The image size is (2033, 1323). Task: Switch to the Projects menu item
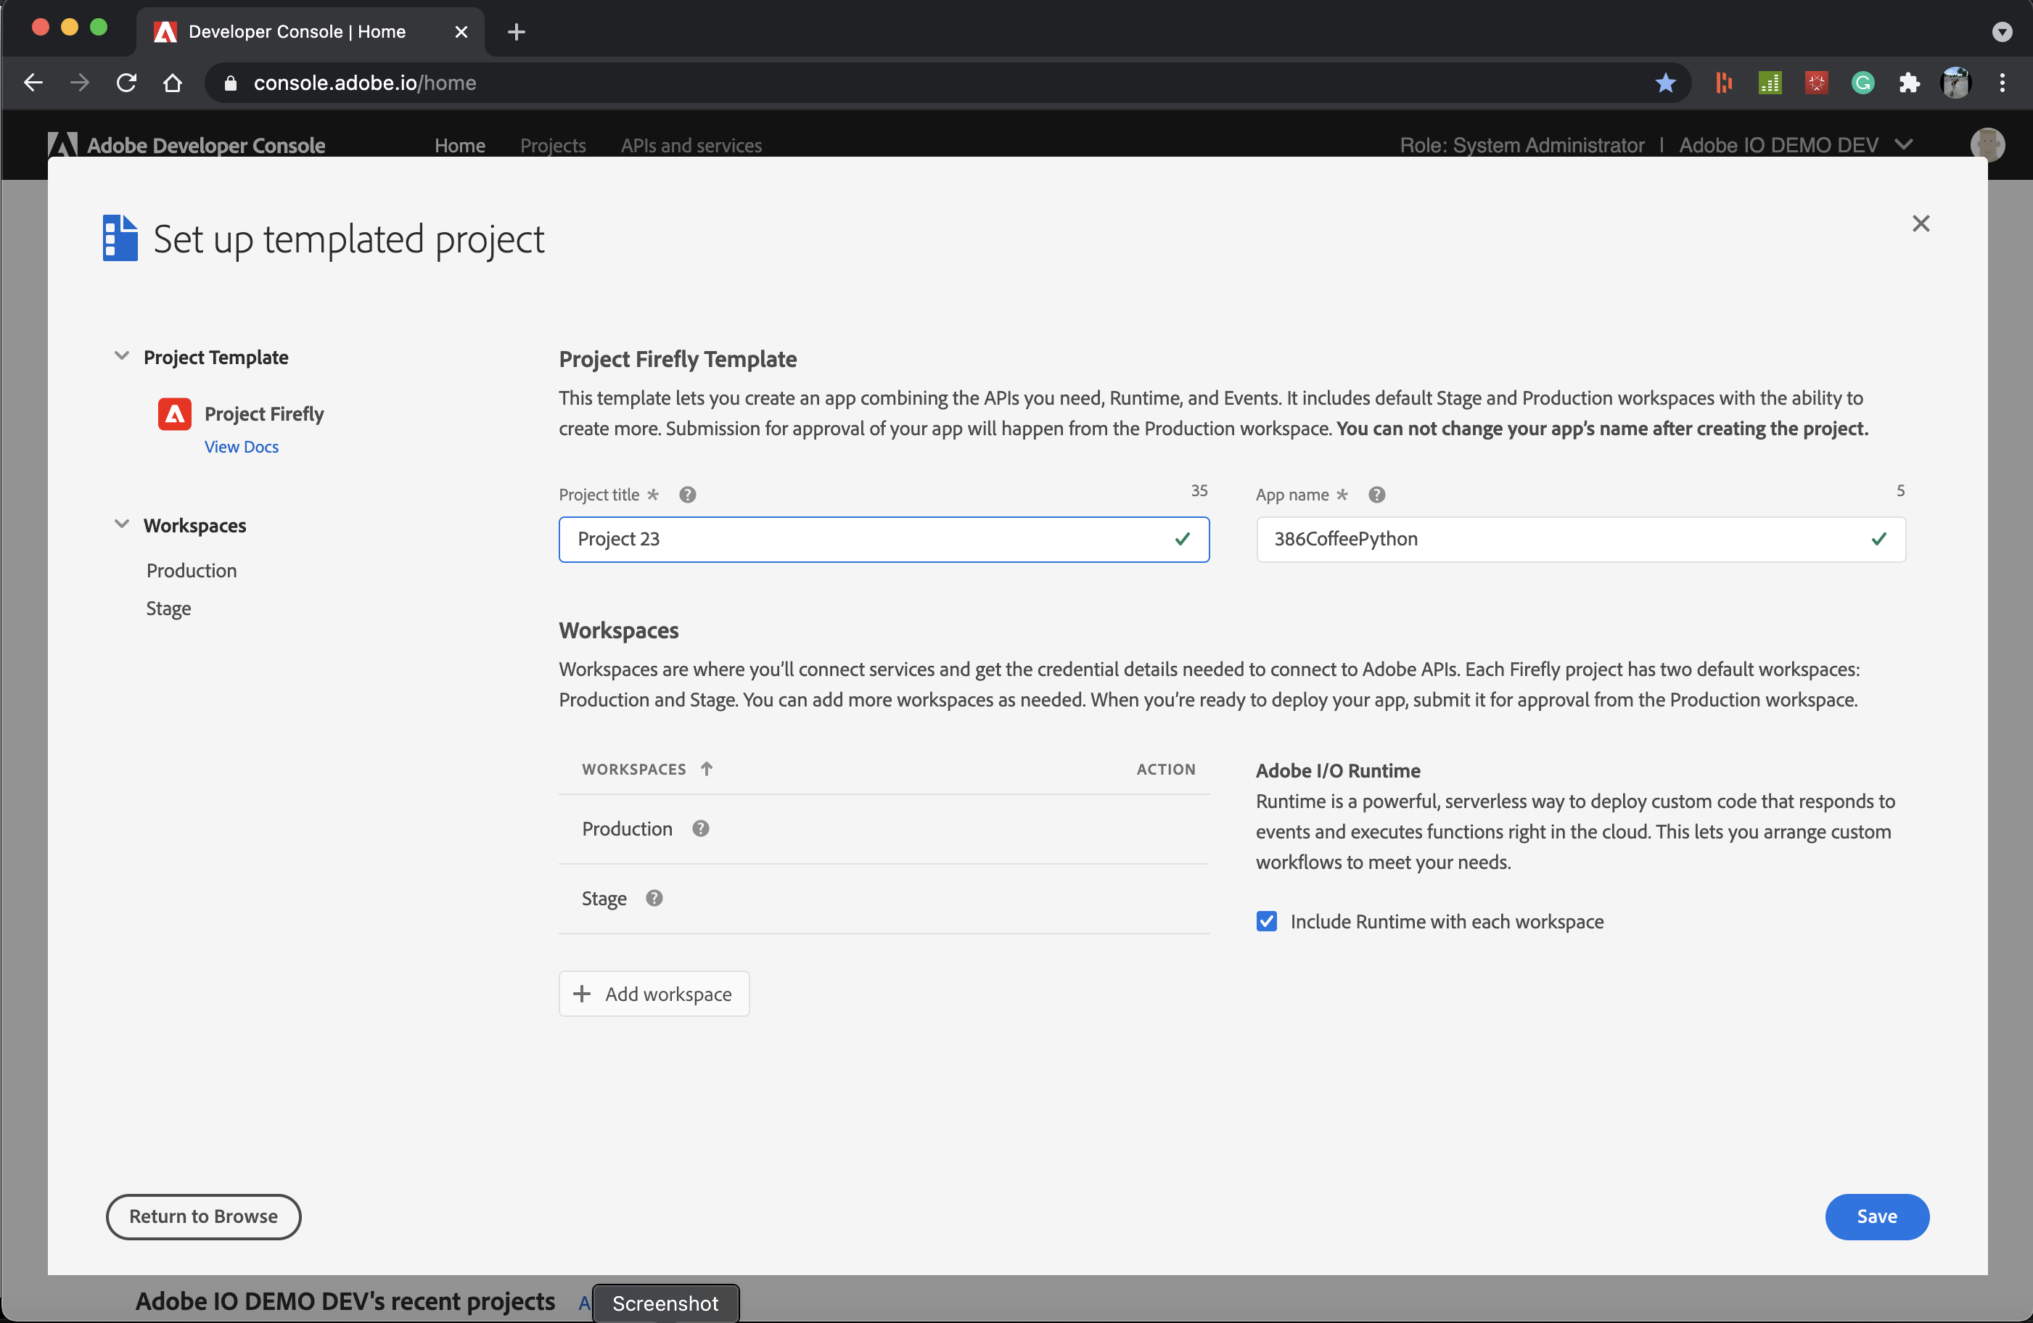553,145
